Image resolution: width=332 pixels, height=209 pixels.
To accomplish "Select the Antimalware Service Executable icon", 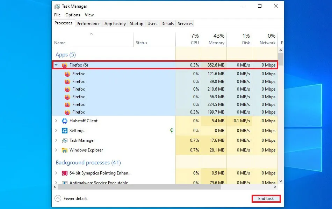I will coord(64,182).
